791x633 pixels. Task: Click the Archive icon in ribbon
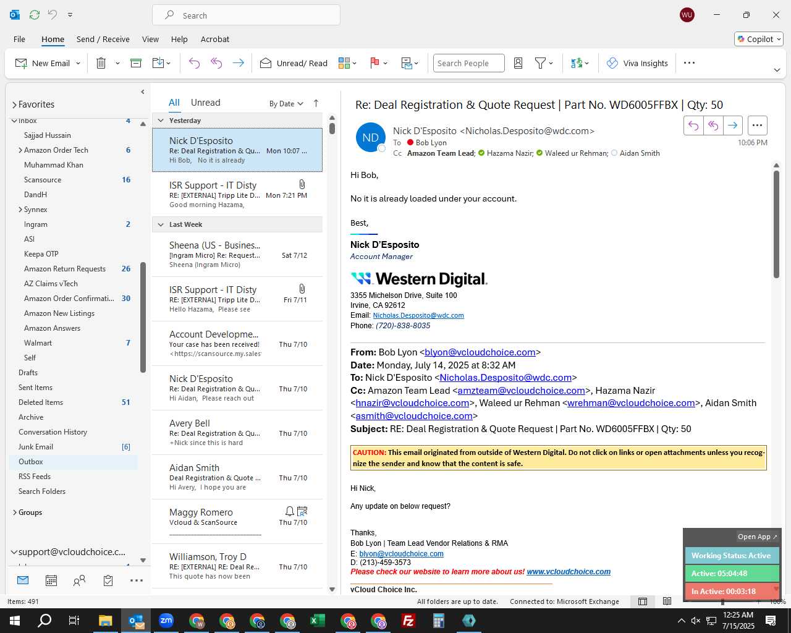pos(136,63)
